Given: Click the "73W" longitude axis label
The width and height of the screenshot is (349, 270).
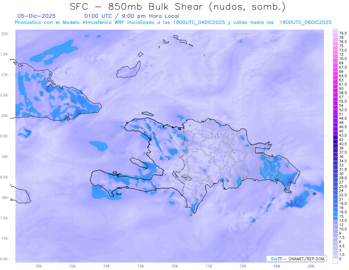Looking at the screenshot, I should pos(140,266).
